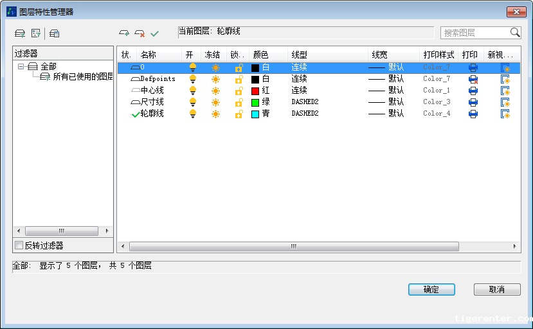Enable the 反转过滤器 checkbox
Viewport: 533px width, 329px height.
click(19, 245)
